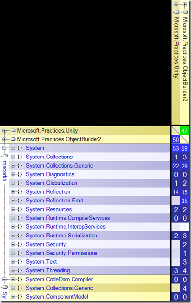The width and height of the screenshot is (191, 303).
Task: Select the Microsoft.Practices.Unity row label
Action: (x=47, y=131)
